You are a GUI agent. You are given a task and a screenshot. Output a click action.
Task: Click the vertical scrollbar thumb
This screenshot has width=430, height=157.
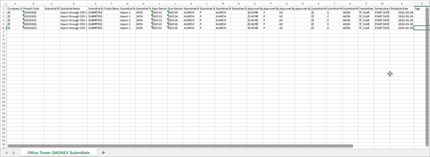(x=427, y=76)
